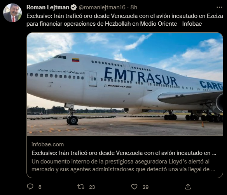The height and width of the screenshot is (195, 227).
Task: Open Roman Lejtman's profile picture
Action: [12, 13]
